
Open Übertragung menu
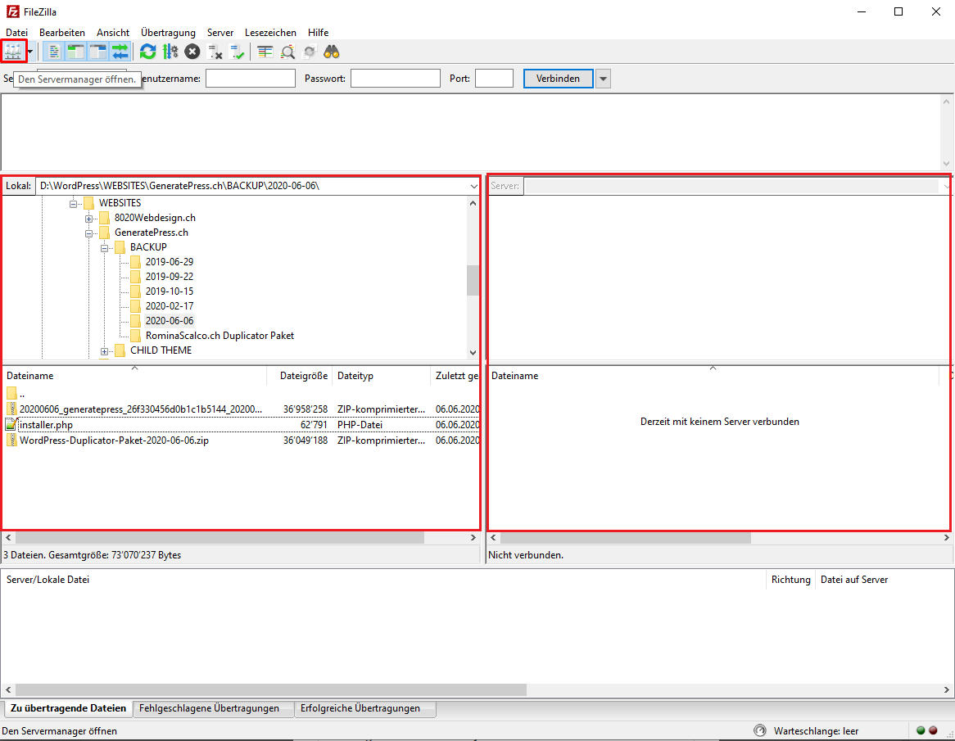coord(168,32)
